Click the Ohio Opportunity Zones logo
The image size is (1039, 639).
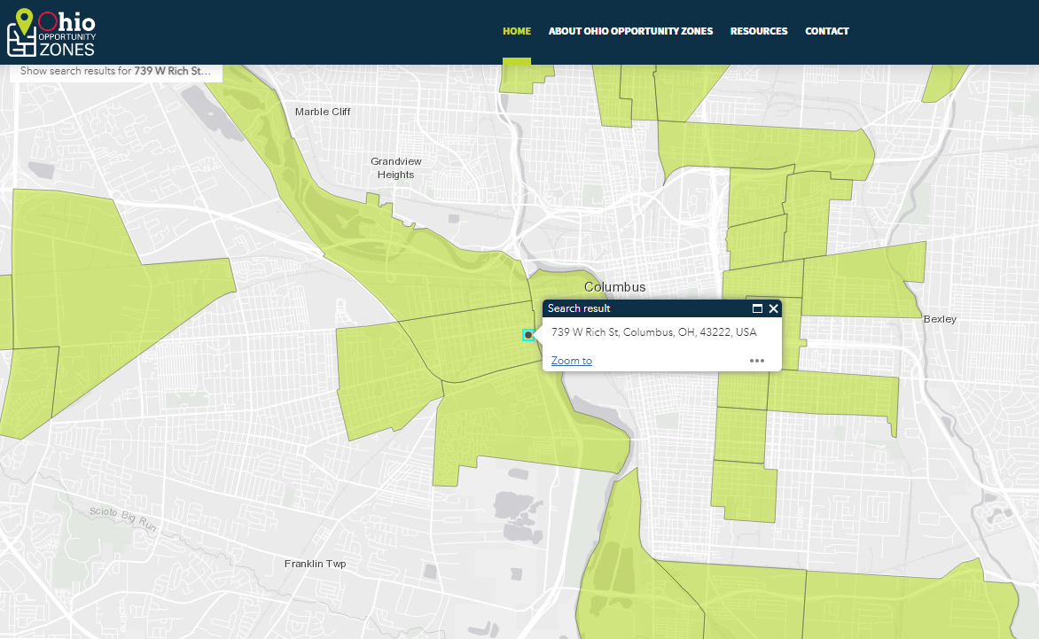click(x=51, y=34)
